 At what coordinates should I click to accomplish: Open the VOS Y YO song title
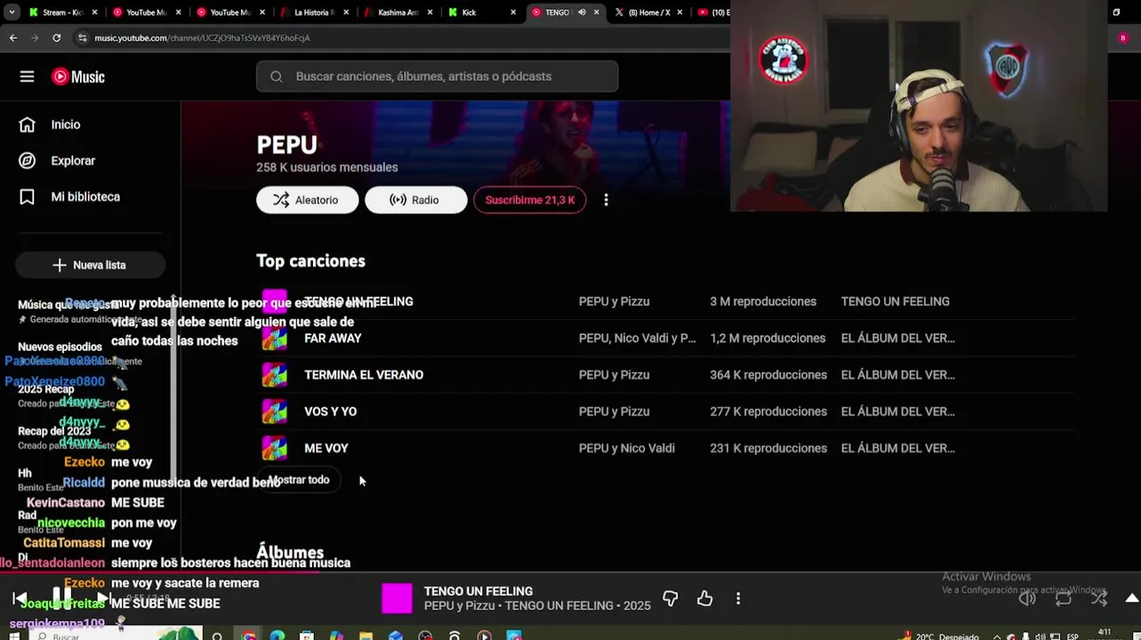point(330,412)
